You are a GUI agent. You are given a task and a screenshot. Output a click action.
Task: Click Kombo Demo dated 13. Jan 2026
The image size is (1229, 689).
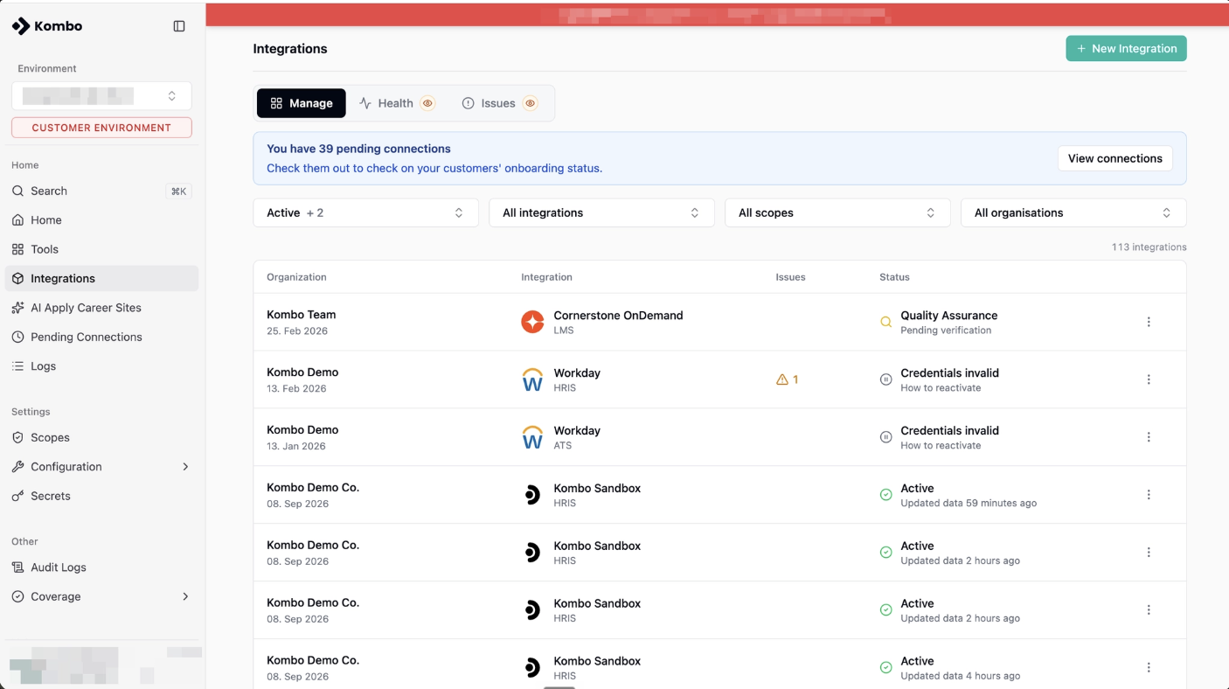[302, 430]
